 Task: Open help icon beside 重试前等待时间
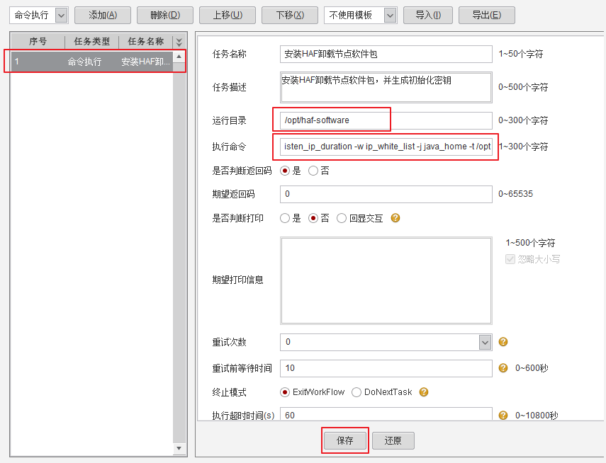click(503, 368)
